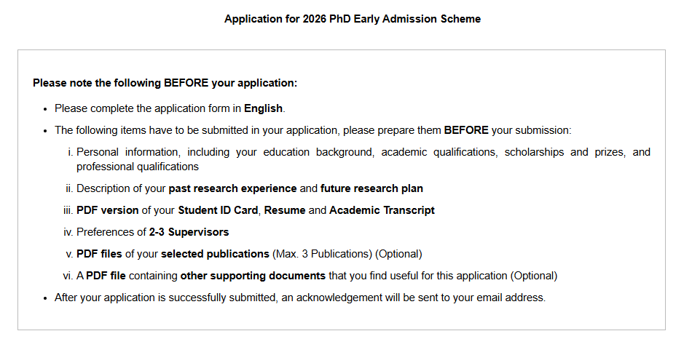Click the bold "selected publications" text
692x355 pixels.
tap(215, 254)
